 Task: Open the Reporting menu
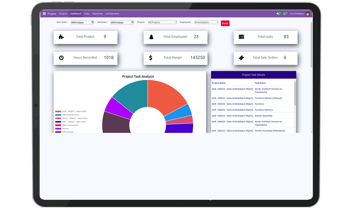tap(97, 14)
